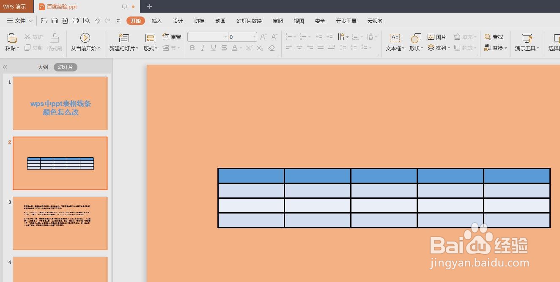Click the replace (替换) button
Viewport: 560px width, 282px height.
tap(495, 48)
